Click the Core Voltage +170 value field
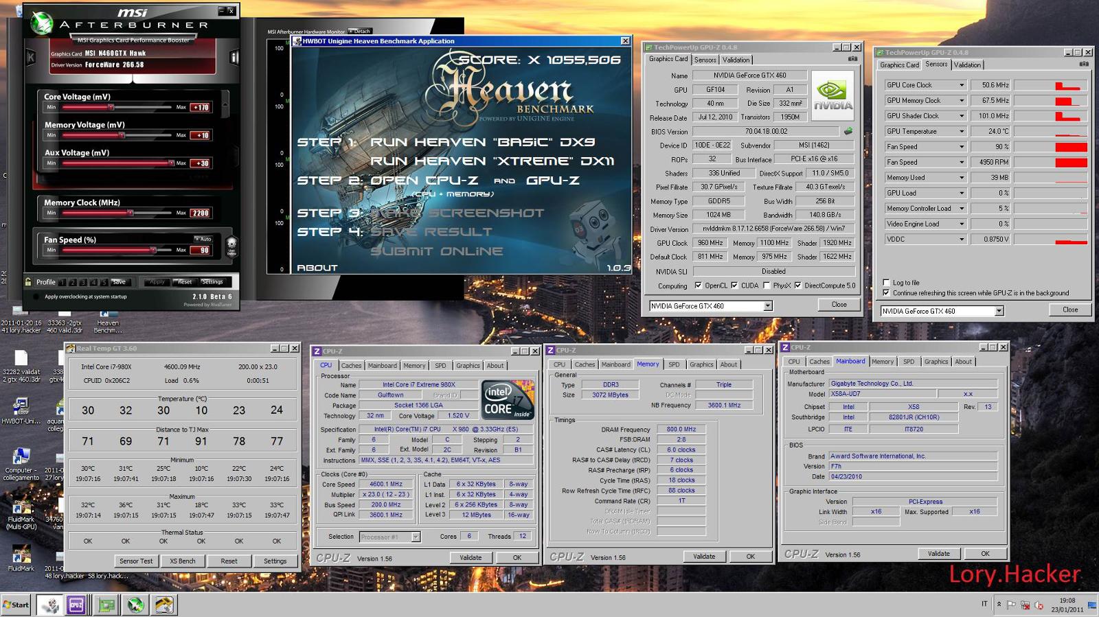 (x=201, y=107)
